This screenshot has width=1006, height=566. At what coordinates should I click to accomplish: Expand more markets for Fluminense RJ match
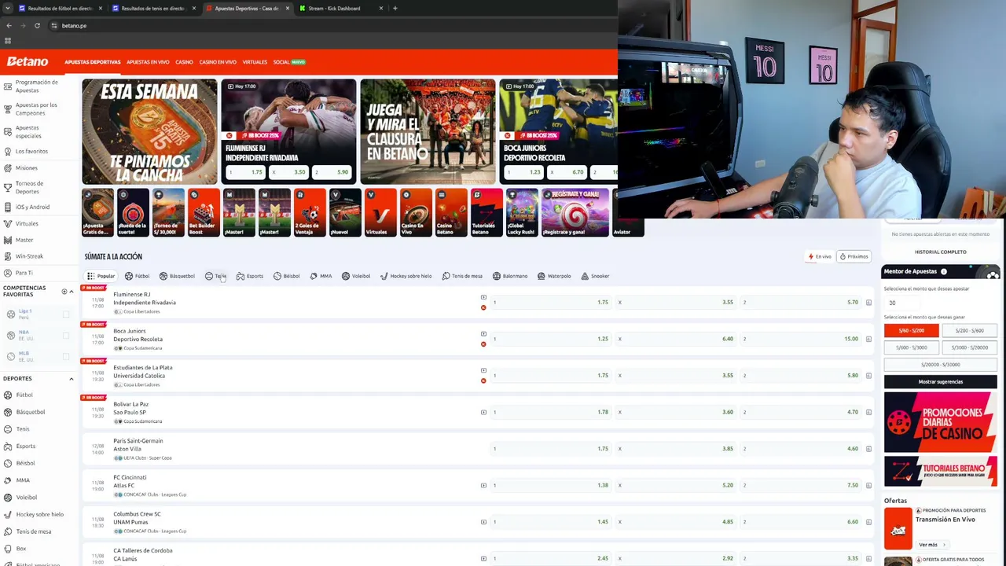[x=868, y=303]
